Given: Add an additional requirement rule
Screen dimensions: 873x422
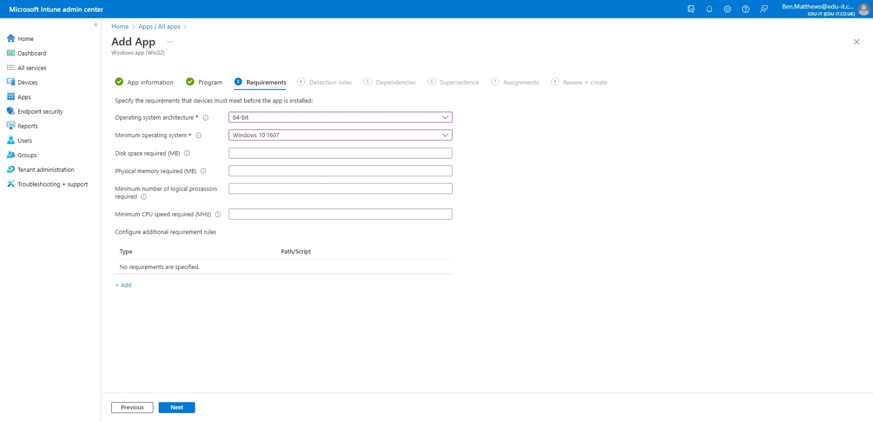Looking at the screenshot, I should [x=124, y=285].
